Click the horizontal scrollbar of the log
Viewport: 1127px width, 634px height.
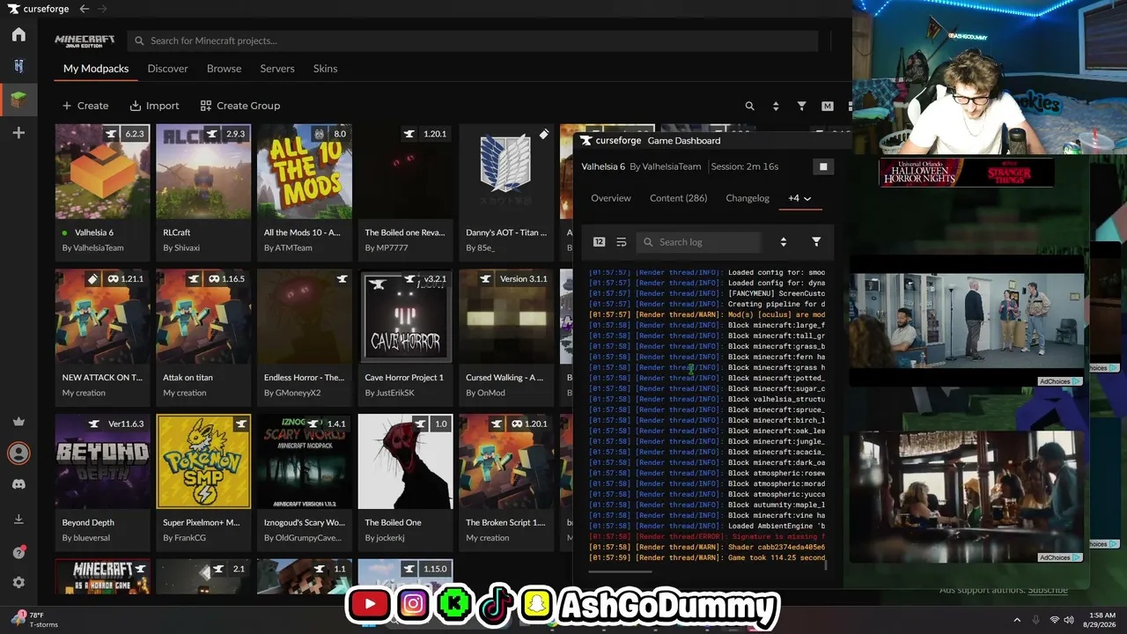pyautogui.click(x=620, y=571)
